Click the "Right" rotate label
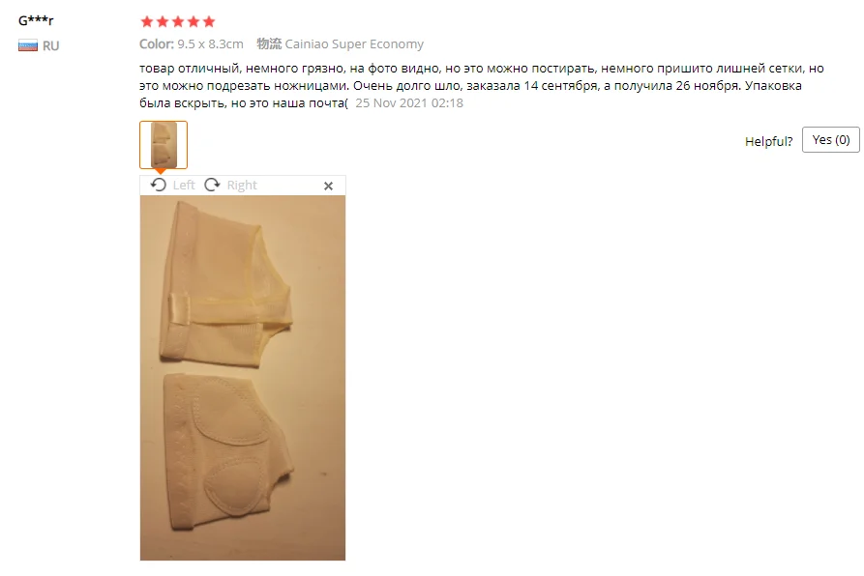This screenshot has height=576, width=864. point(242,186)
